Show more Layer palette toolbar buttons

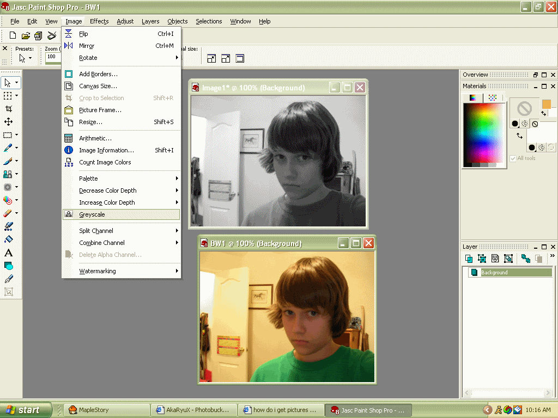point(552,256)
